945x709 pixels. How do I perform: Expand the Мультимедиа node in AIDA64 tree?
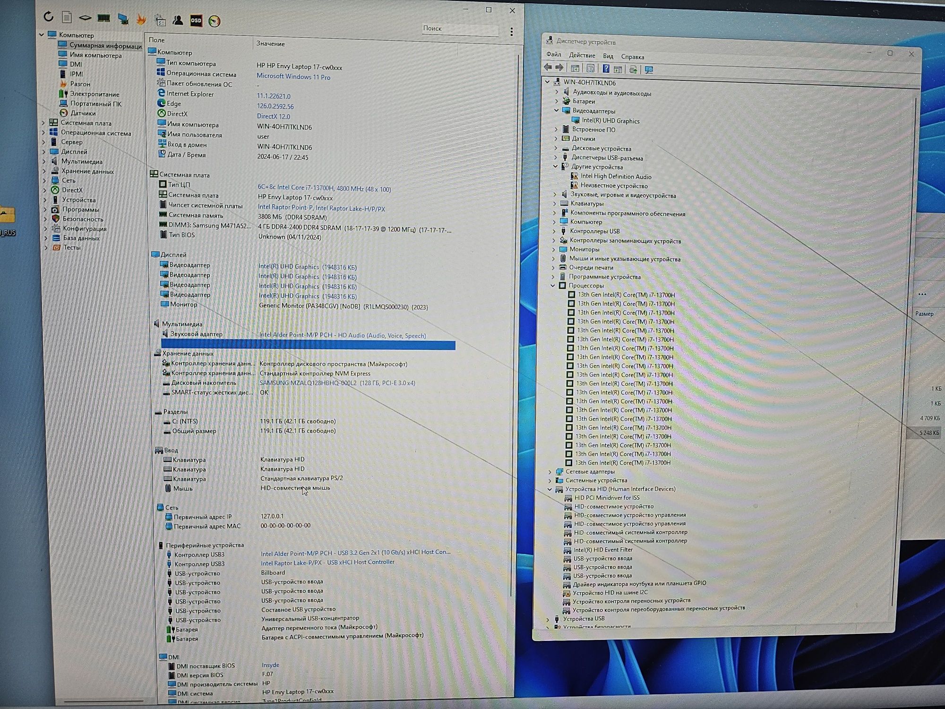click(44, 162)
